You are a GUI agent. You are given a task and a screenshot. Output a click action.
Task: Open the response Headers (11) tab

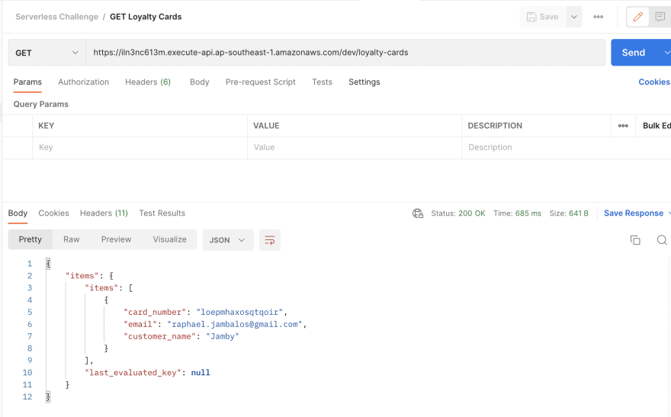pos(104,213)
